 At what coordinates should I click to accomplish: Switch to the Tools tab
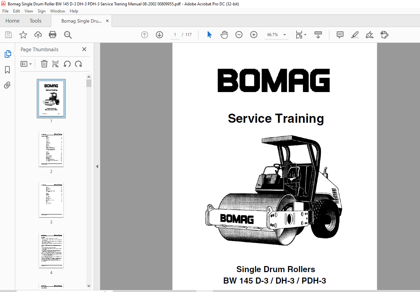35,21
